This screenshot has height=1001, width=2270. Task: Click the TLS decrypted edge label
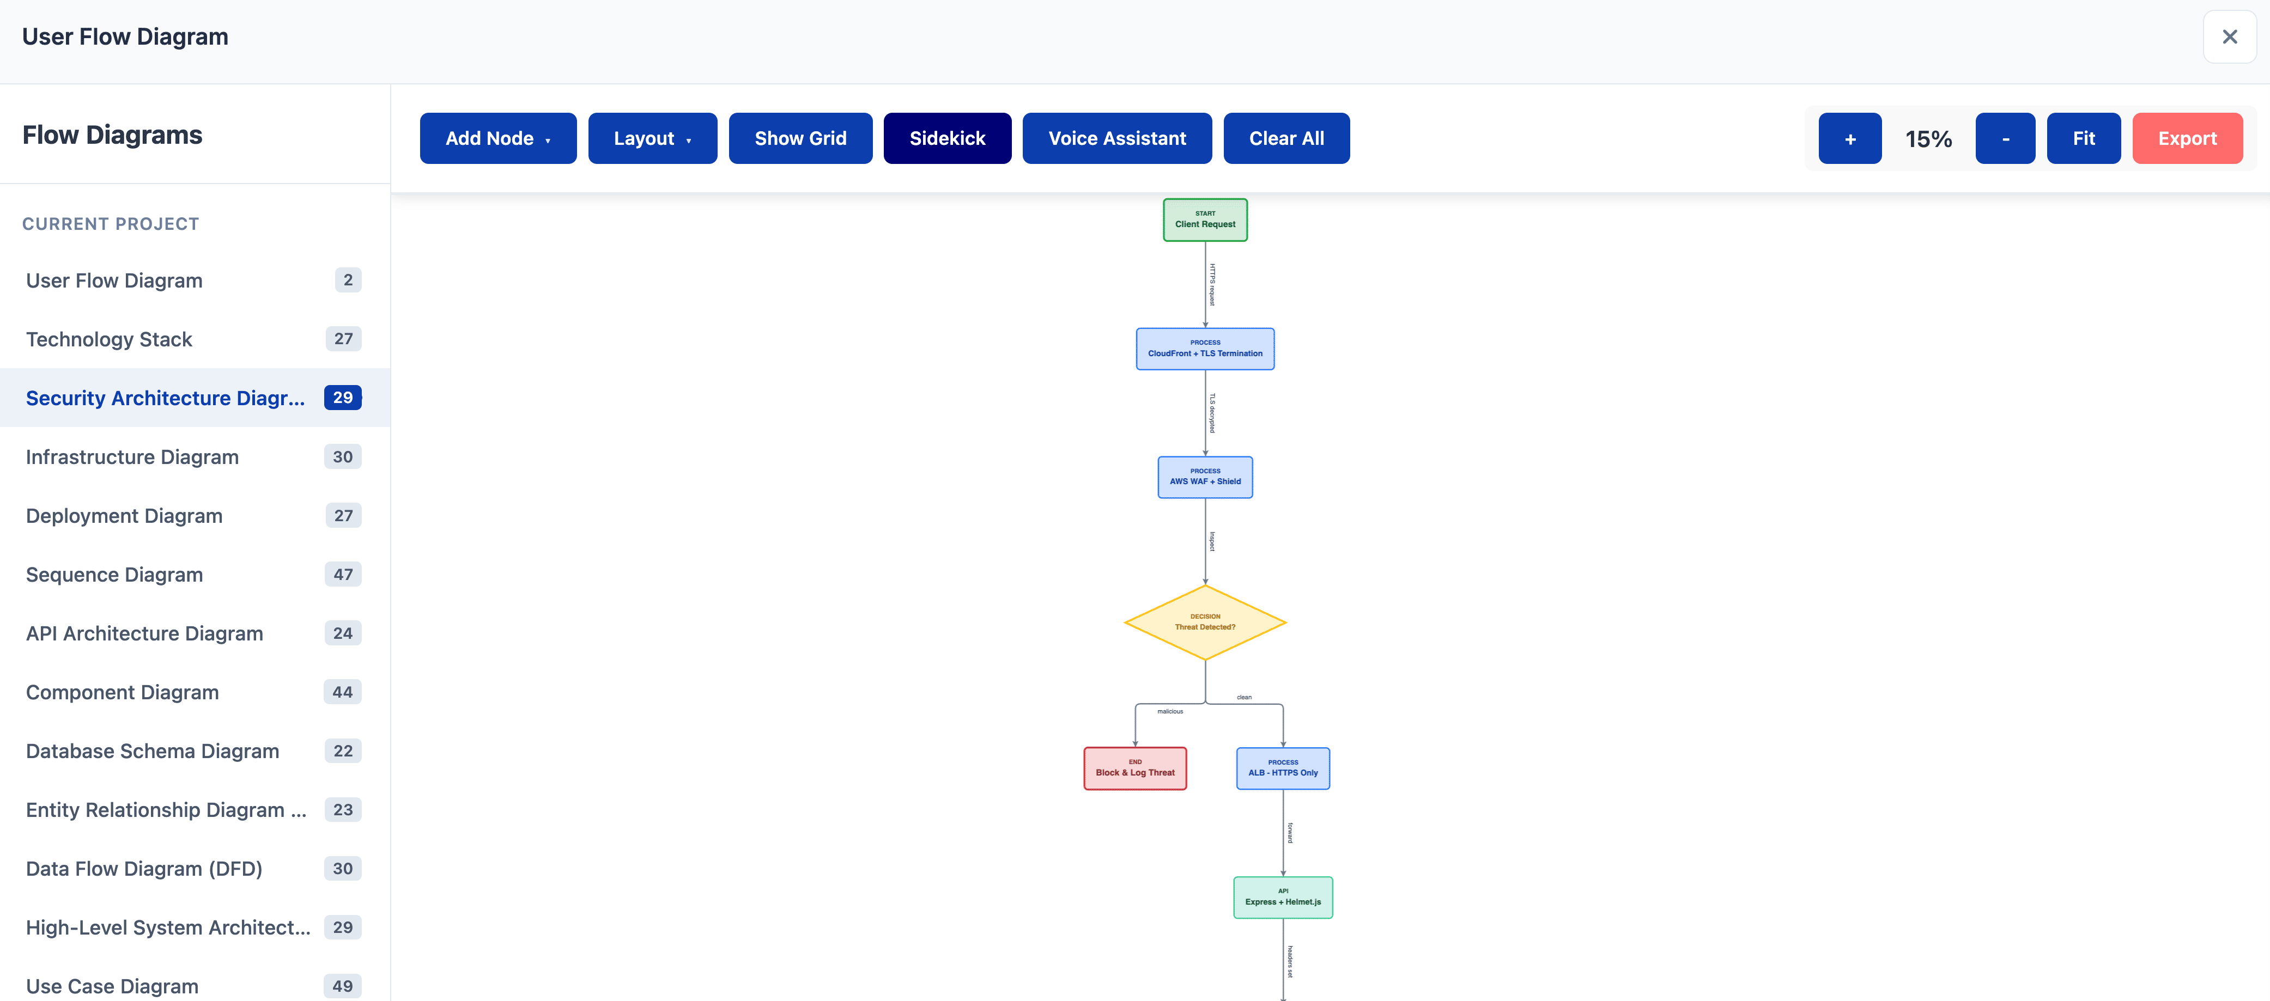click(x=1212, y=413)
